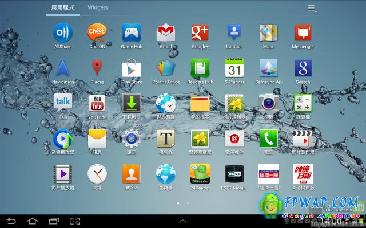Image resolution: width=366 pixels, height=228 pixels.
Task: Launch ESET Mobile security app
Action: pos(234,174)
